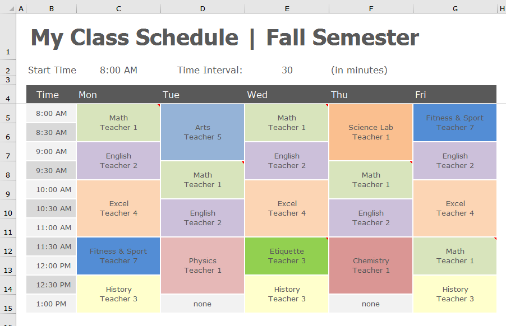Click the Thursday Science Lab cell
Screen dimensions: 506x326
coord(371,132)
